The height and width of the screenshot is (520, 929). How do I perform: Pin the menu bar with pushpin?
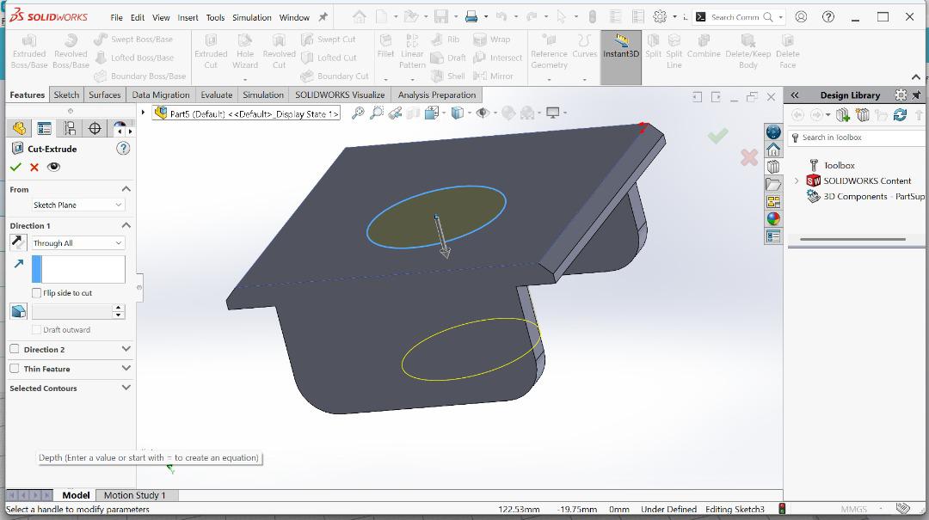pos(323,17)
